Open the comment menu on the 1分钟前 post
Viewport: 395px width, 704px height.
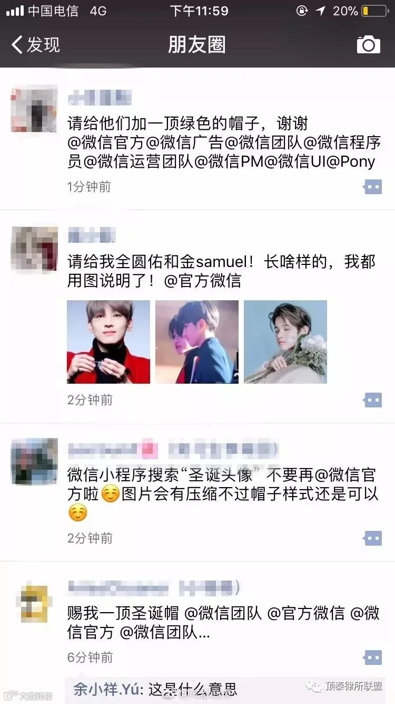click(372, 187)
